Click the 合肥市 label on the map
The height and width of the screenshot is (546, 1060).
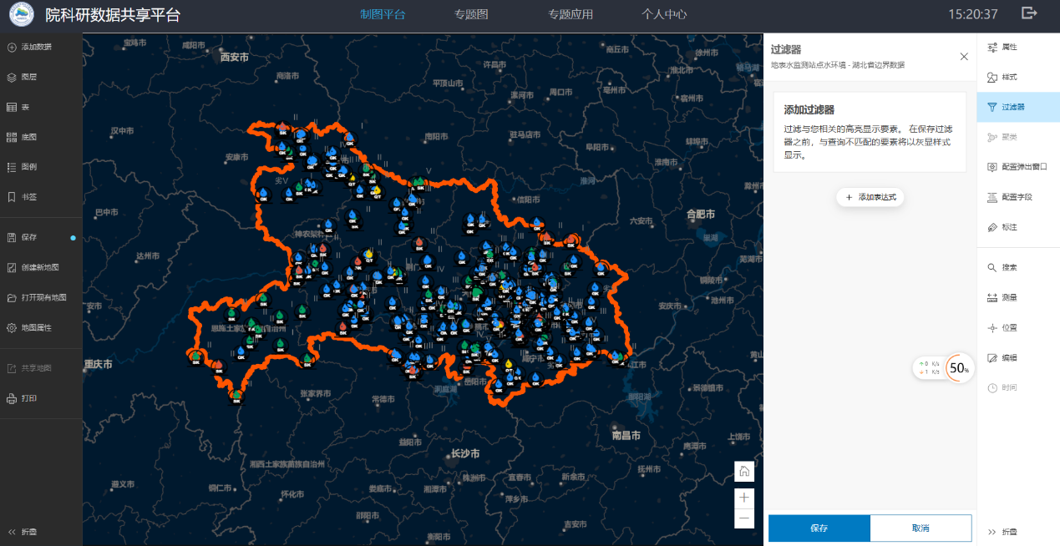tap(700, 215)
